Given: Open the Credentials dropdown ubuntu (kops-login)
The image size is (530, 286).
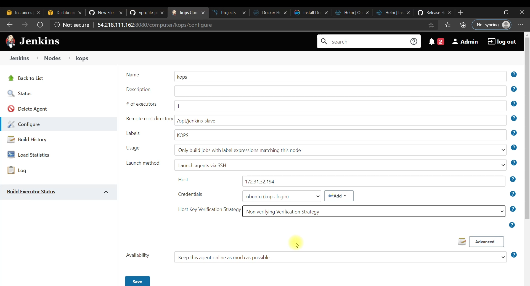Looking at the screenshot, I should tap(282, 196).
